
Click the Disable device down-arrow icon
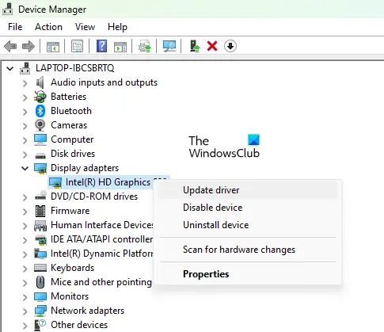[230, 46]
